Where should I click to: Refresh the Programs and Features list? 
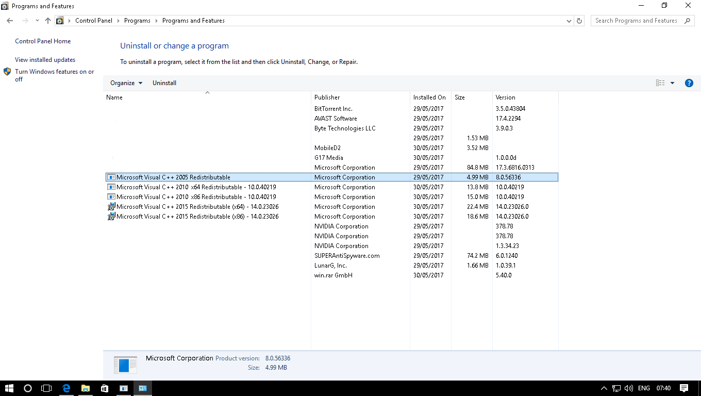[579, 21]
